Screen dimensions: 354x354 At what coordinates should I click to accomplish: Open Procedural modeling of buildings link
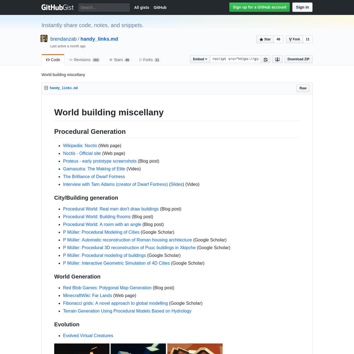point(104,255)
